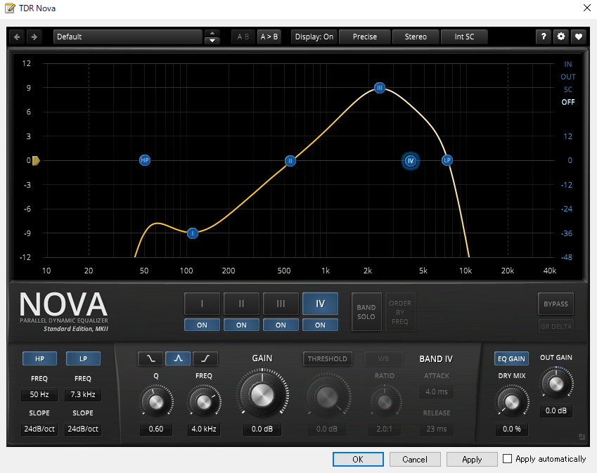Open the Display: On dropdown
The image size is (597, 473).
coord(314,37)
